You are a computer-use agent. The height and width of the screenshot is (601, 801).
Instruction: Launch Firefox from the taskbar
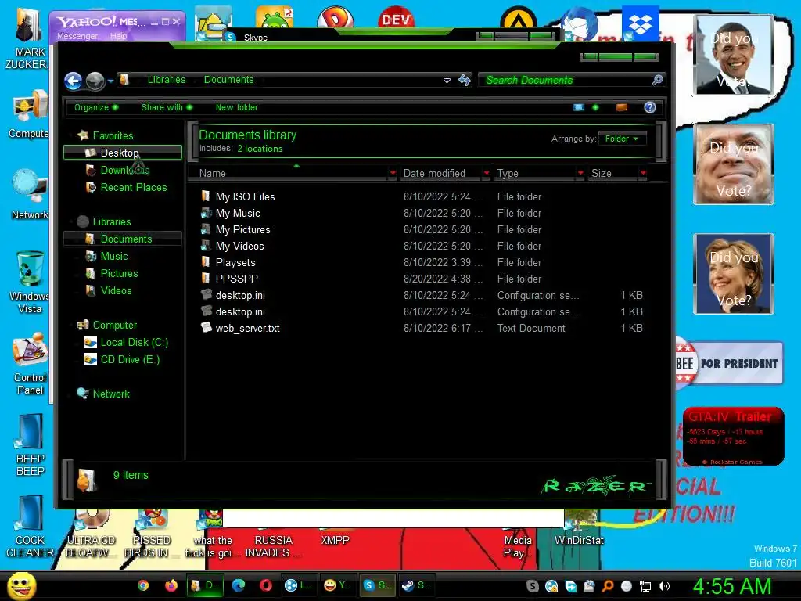171,585
